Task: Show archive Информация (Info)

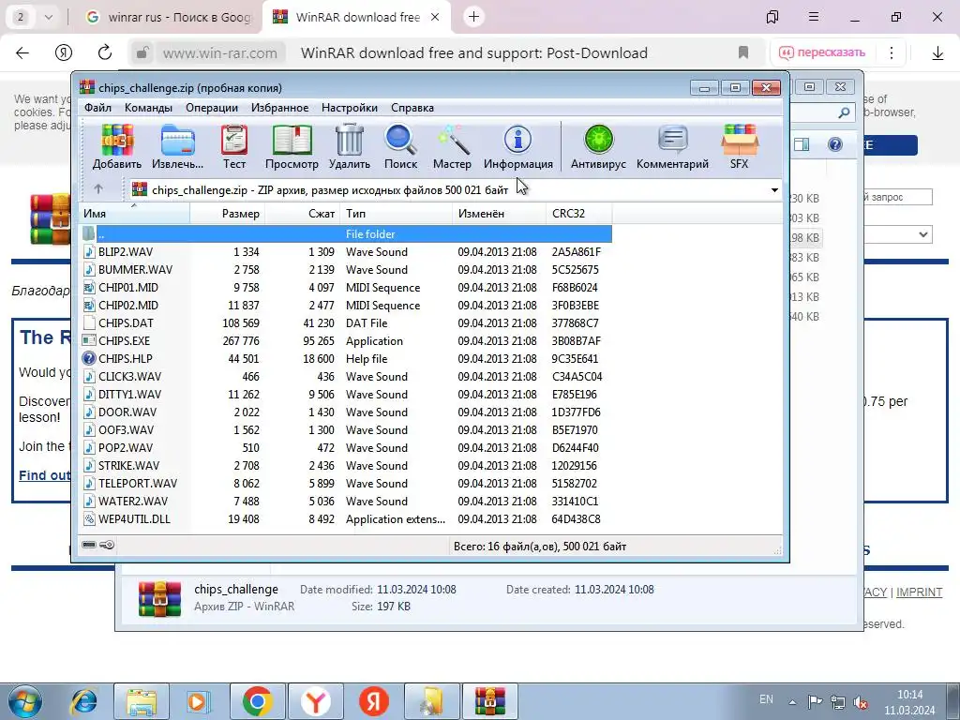Action: (x=517, y=147)
